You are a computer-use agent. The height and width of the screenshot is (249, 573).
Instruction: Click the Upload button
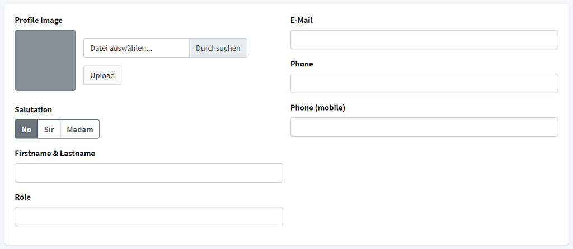click(102, 75)
